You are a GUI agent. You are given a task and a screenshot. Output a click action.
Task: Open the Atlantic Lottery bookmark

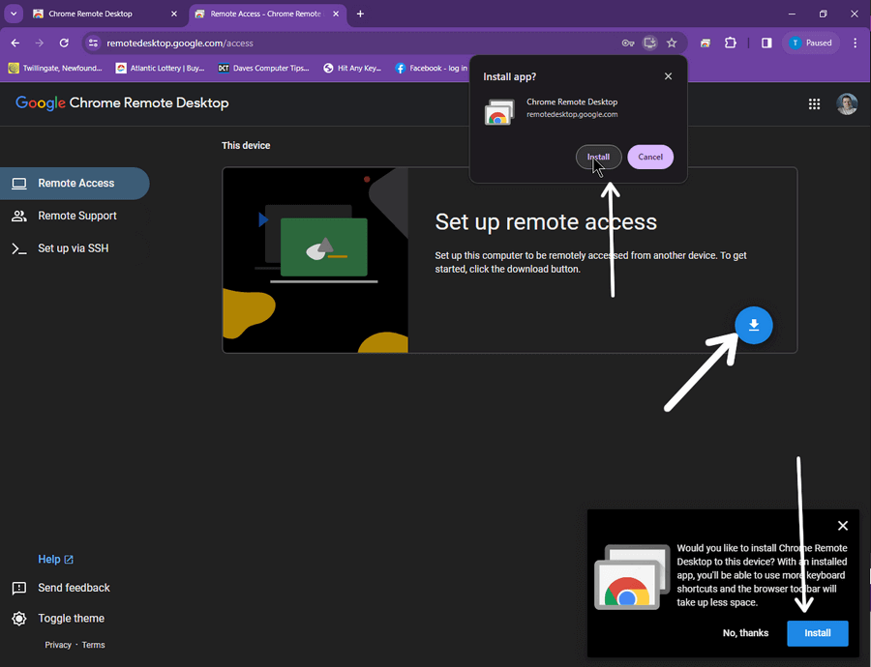coord(160,69)
